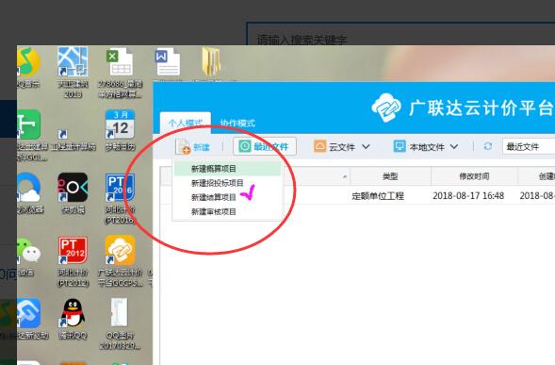This screenshot has width=555, height=365.
Task: Open the 微信 WeChat desktop icon
Action: point(28,257)
